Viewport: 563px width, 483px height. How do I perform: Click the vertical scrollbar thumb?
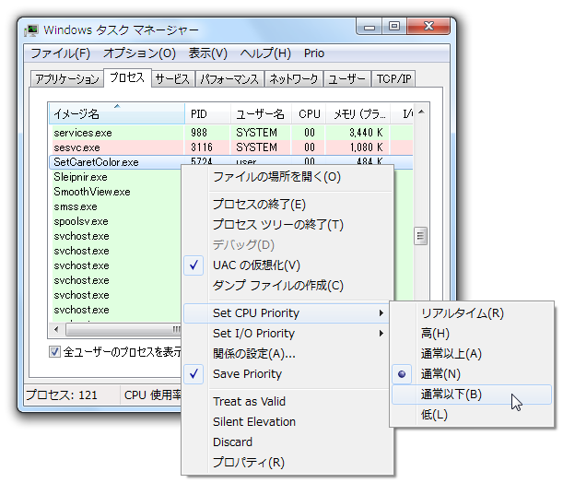420,236
